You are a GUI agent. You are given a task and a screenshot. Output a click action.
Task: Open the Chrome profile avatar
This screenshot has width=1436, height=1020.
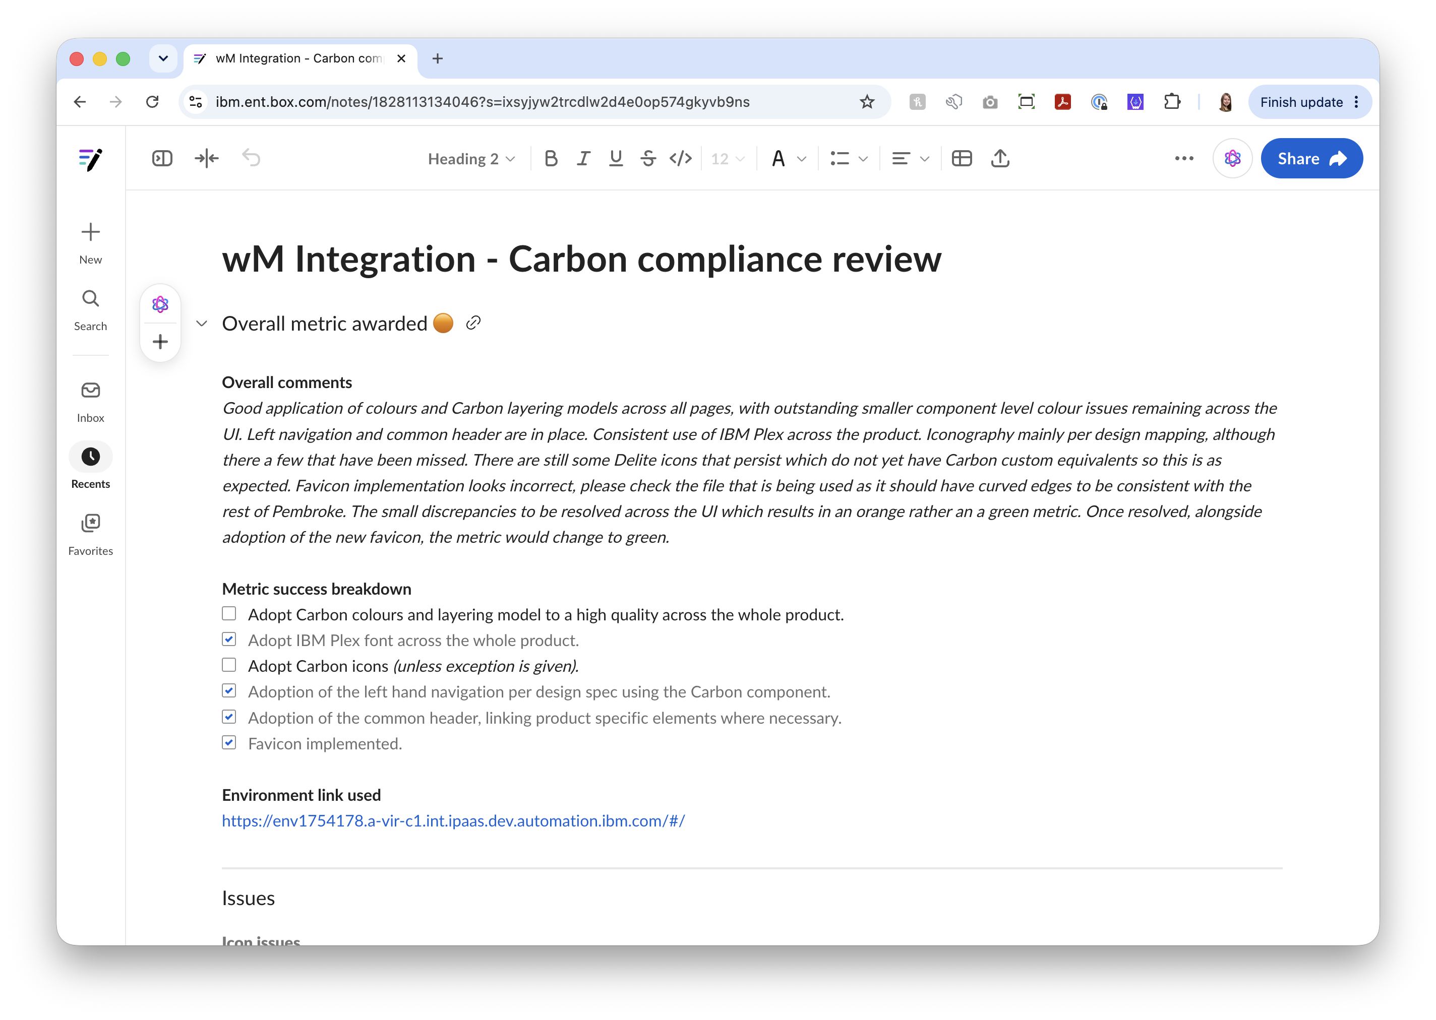tap(1225, 102)
